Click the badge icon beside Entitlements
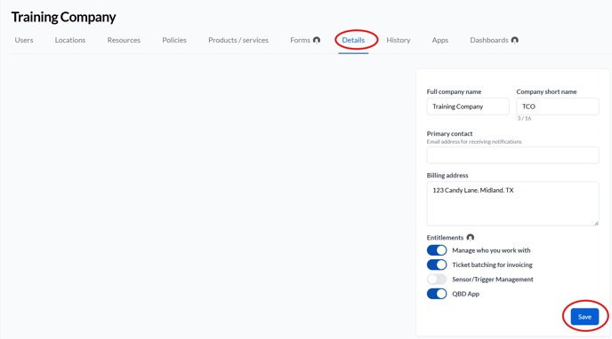The image size is (612, 339). [471, 238]
